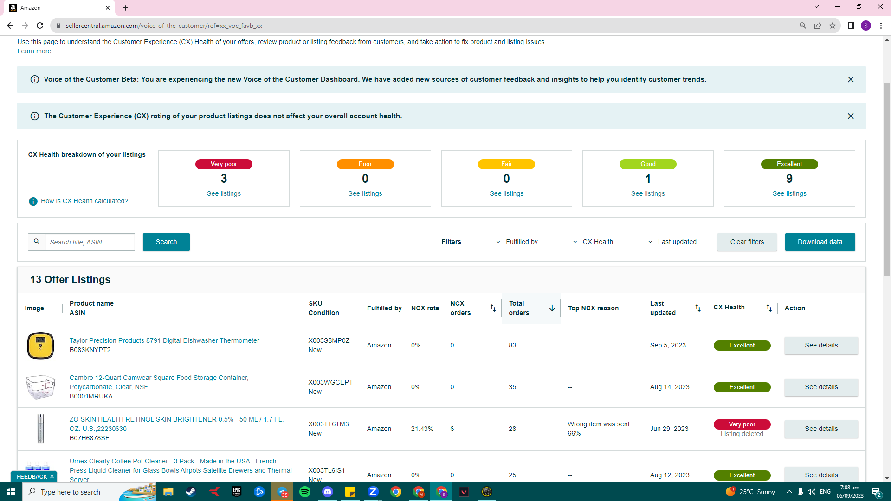Open the FEEDBACK tab
This screenshot has height=501, width=891.
coord(32,476)
